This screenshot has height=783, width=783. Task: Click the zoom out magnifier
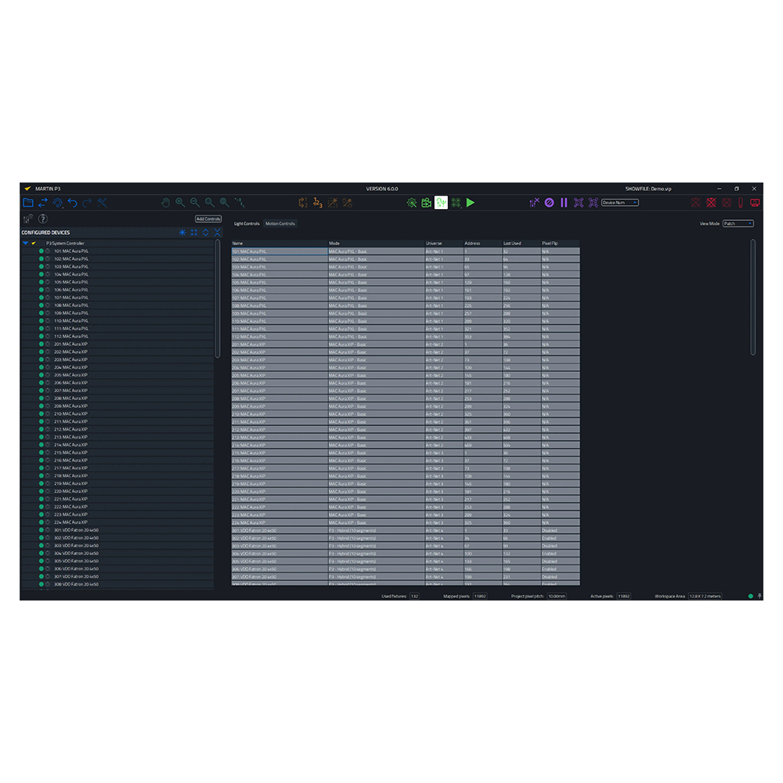click(x=195, y=203)
